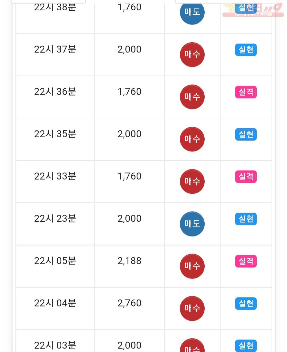
Task: Select the 실현 badge in 22시 03분 row
Action: pos(246,346)
